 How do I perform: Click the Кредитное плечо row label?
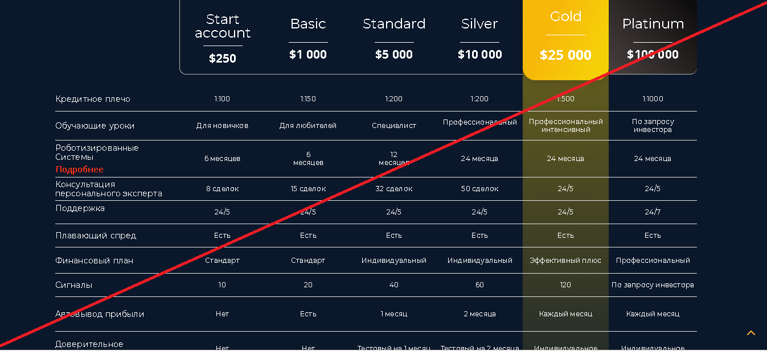click(93, 99)
